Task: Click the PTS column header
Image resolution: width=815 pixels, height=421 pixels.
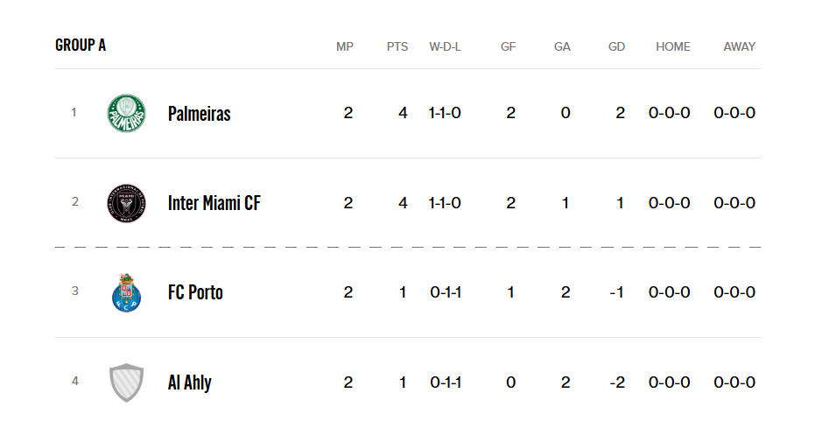Action: point(397,46)
